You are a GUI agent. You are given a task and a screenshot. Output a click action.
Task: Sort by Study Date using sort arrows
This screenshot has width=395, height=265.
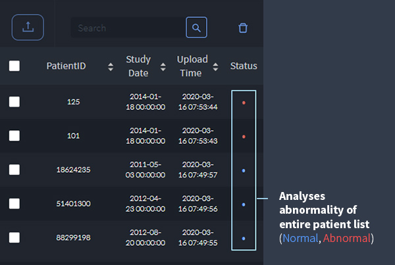click(163, 67)
